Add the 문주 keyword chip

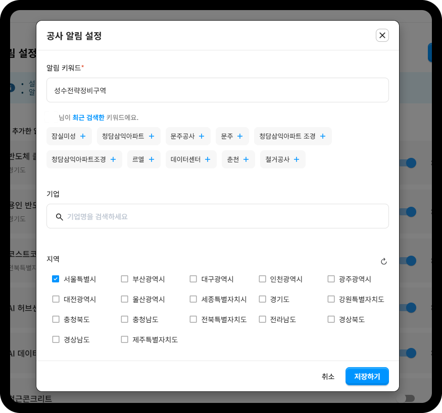coord(232,136)
